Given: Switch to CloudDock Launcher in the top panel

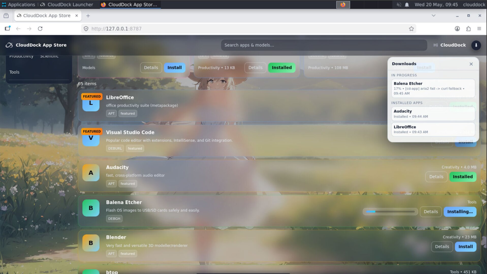Looking at the screenshot, I should [67, 5].
